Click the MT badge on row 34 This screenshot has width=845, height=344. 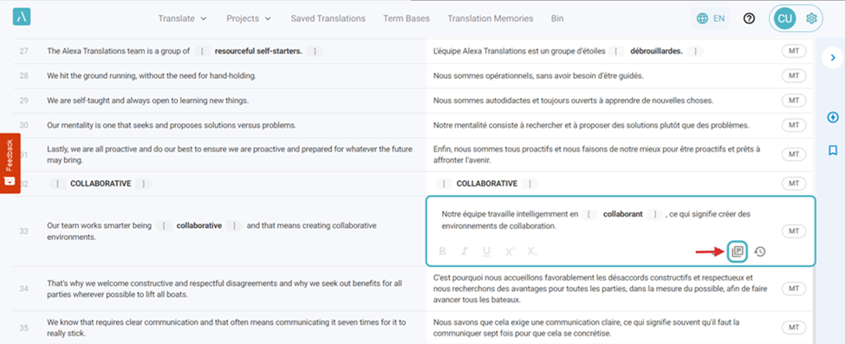[794, 289]
